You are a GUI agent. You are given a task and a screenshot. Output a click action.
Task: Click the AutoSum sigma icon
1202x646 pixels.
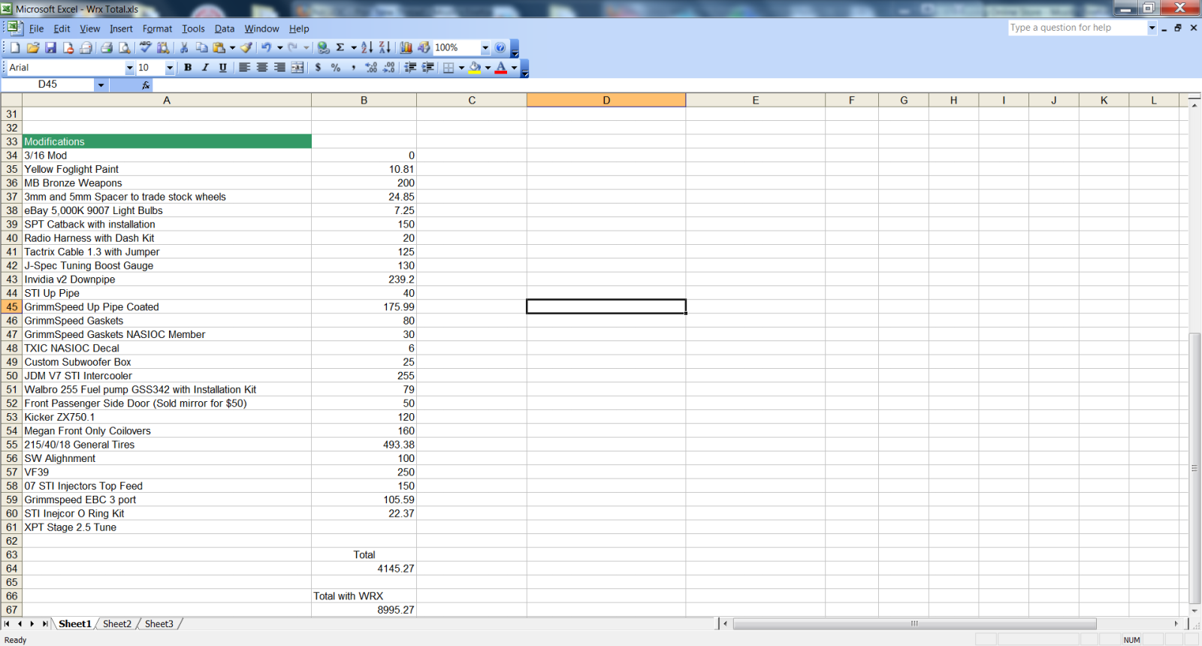[340, 47]
